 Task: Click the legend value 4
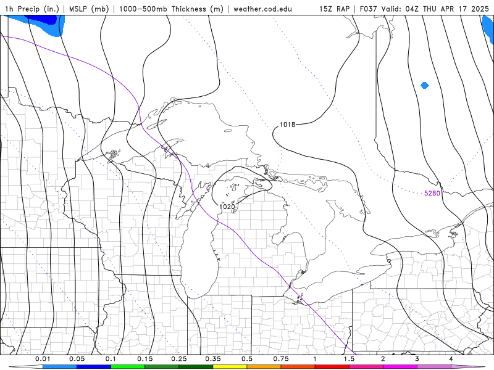click(451, 359)
